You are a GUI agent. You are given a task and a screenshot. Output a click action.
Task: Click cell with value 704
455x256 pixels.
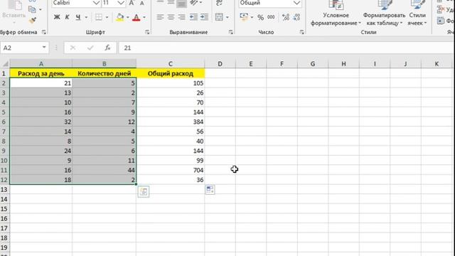click(171, 170)
